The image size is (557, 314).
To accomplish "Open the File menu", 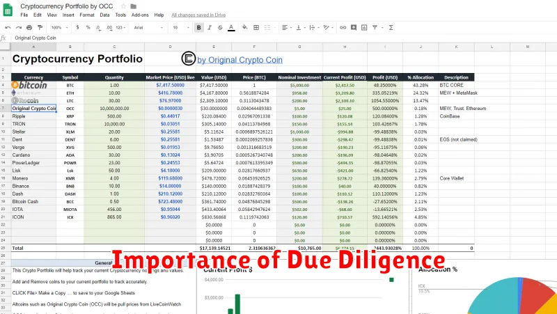I will click(24, 15).
